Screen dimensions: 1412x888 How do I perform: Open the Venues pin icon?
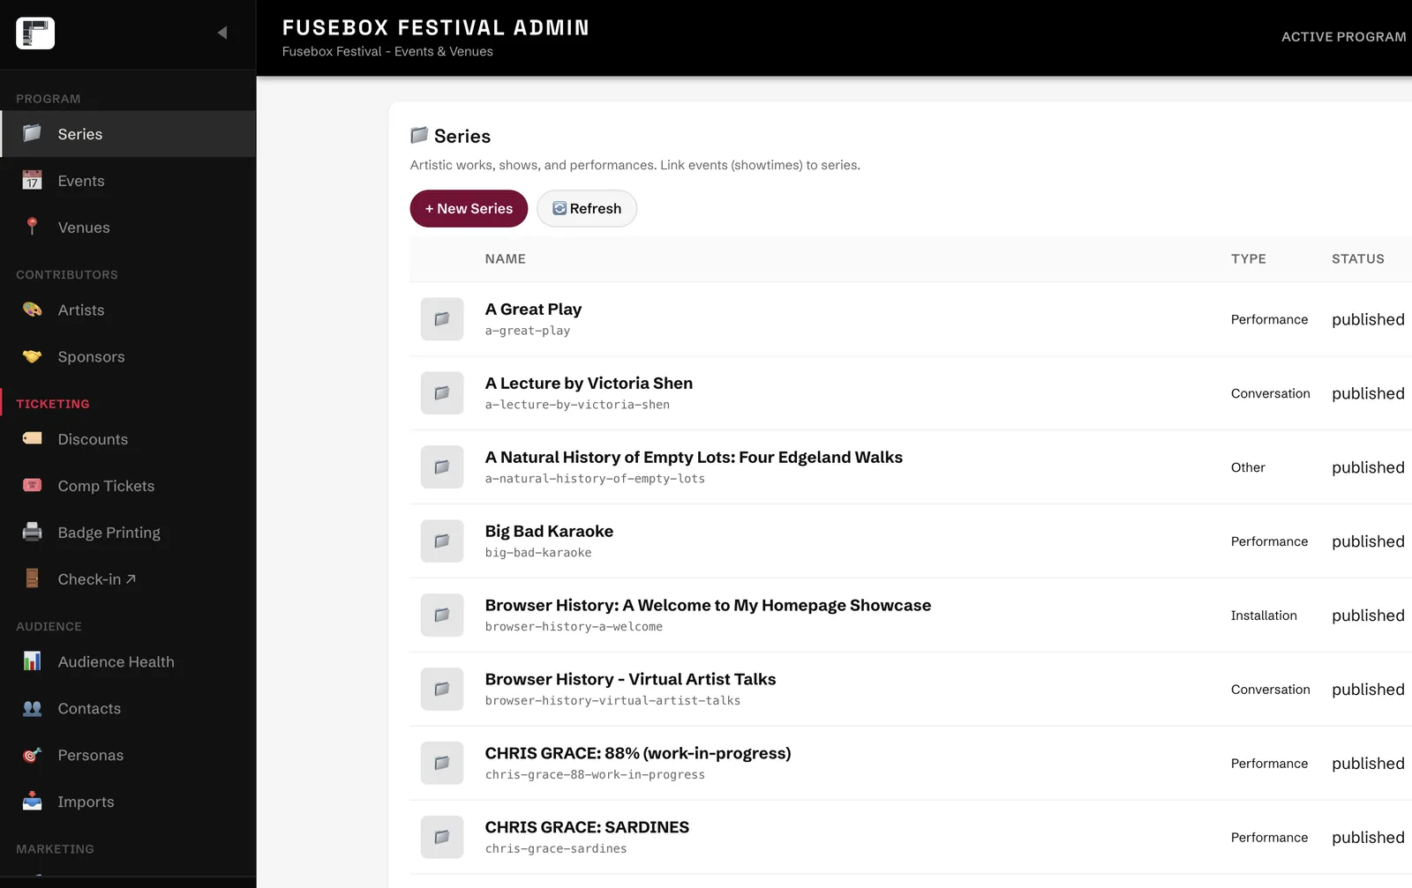coord(32,227)
